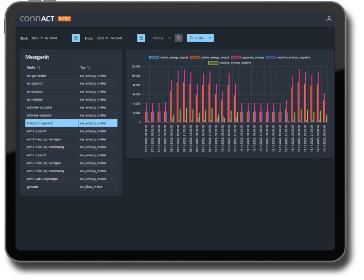Sort table by Typ column arrows
This screenshot has width=364, height=280.
(x=89, y=68)
